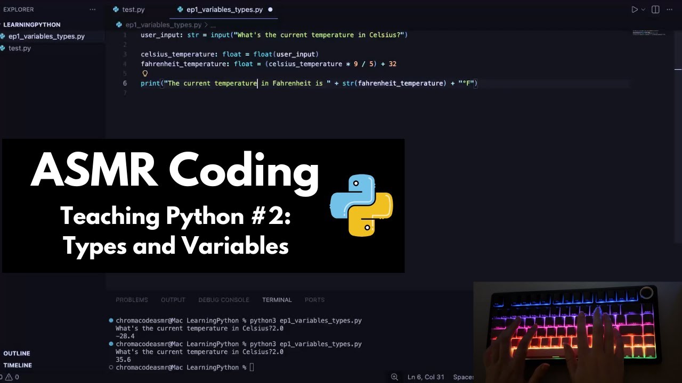The image size is (682, 383).
Task: Click the lightbulb code action icon
Action: click(x=144, y=73)
